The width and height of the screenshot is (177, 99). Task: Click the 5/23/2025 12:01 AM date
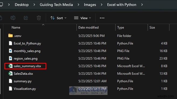coord(92,81)
